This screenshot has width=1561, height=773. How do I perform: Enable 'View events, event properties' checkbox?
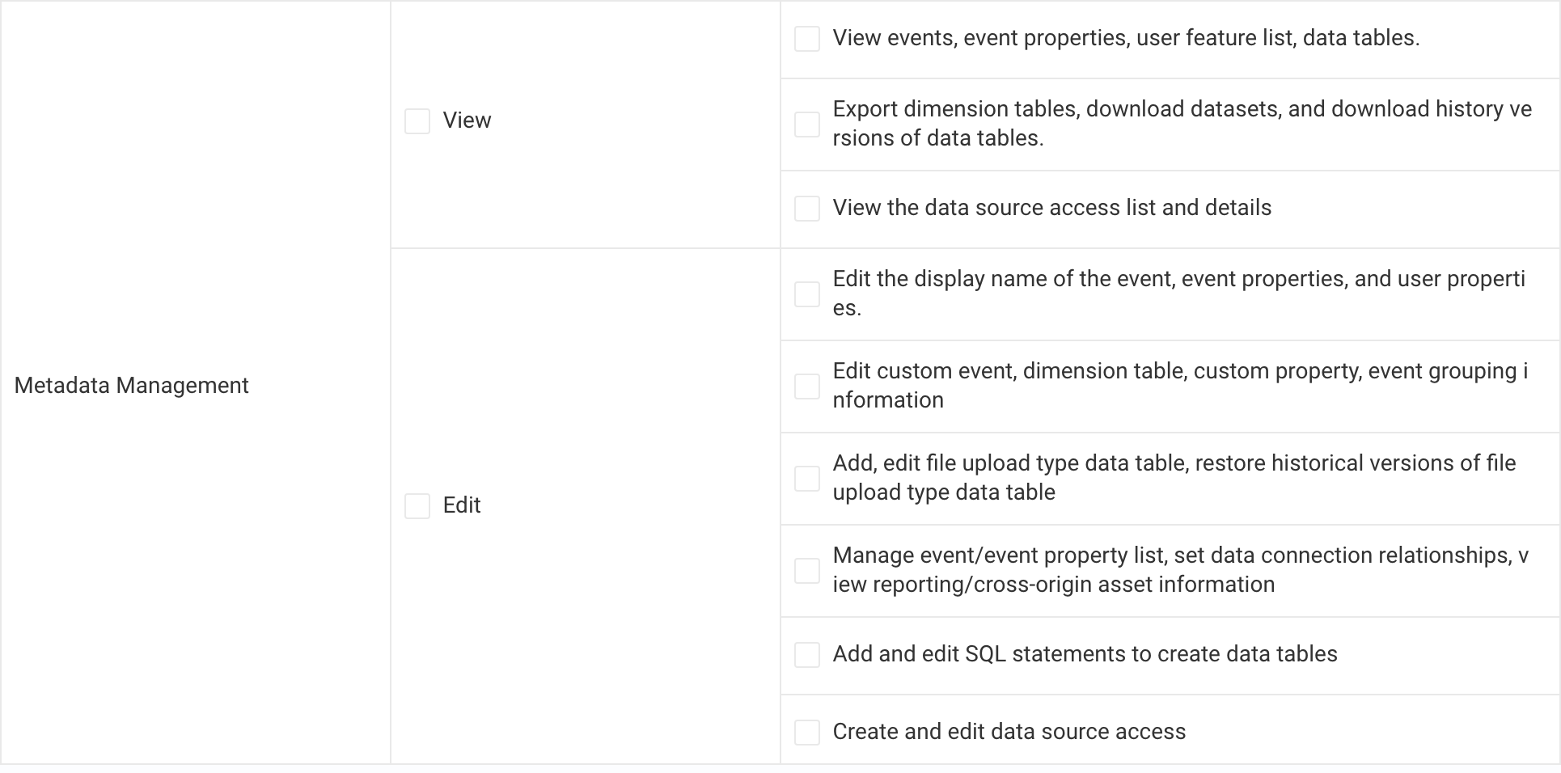[807, 39]
